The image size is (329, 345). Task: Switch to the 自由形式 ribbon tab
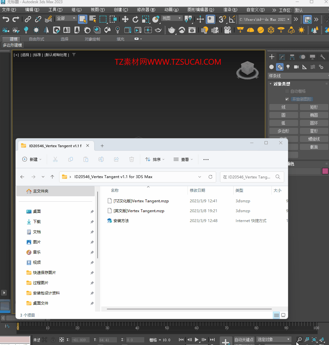tap(37, 39)
